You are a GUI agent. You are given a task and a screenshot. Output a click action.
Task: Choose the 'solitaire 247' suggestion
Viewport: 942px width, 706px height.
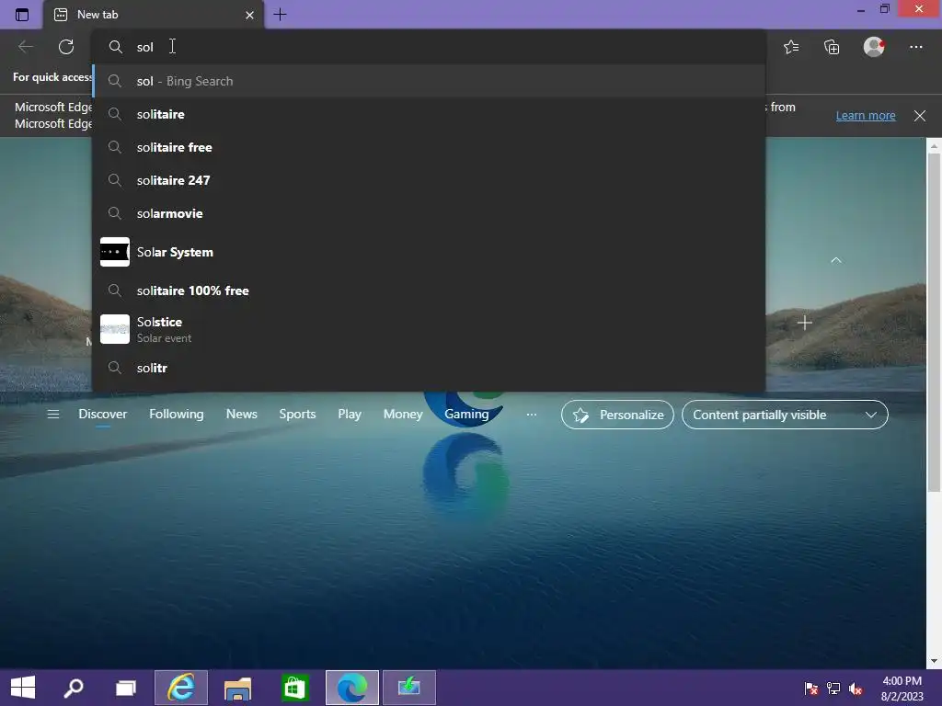pyautogui.click(x=429, y=180)
